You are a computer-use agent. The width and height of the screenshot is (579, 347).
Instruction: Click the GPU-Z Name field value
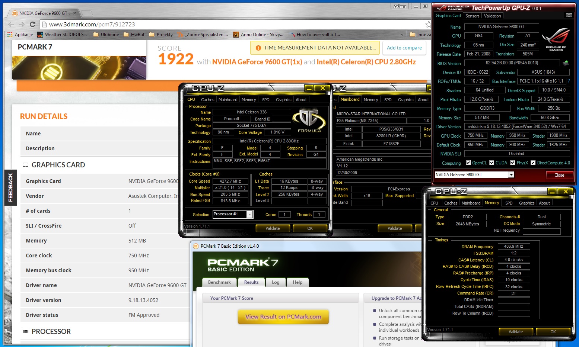(x=501, y=27)
